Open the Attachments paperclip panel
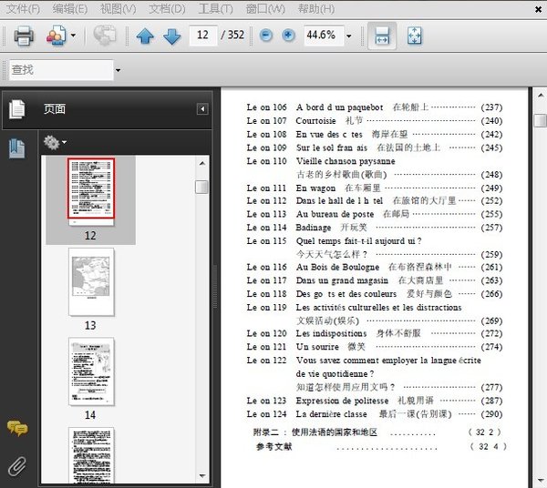This screenshot has width=547, height=488. coord(17,466)
